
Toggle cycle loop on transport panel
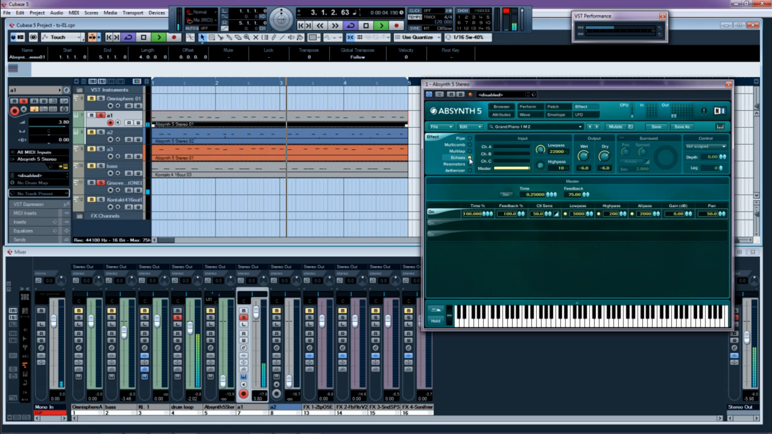(351, 26)
